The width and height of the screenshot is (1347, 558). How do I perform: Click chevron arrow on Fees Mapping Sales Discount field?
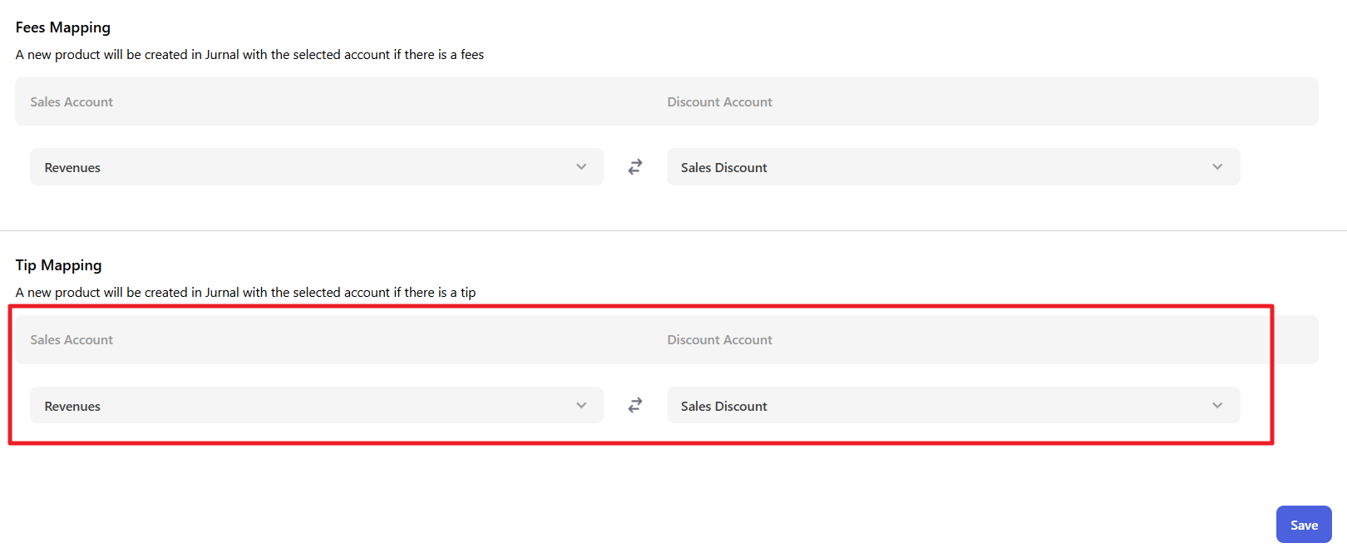[1217, 167]
